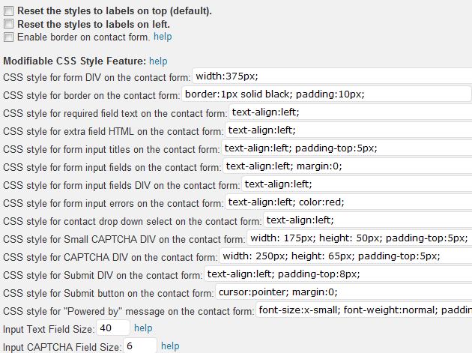
Task: Select the border CSS style input field
Action: point(327,94)
